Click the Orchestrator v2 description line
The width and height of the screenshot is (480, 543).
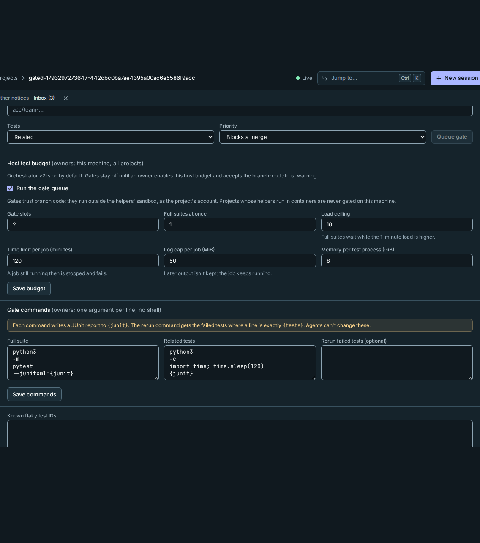click(x=162, y=176)
